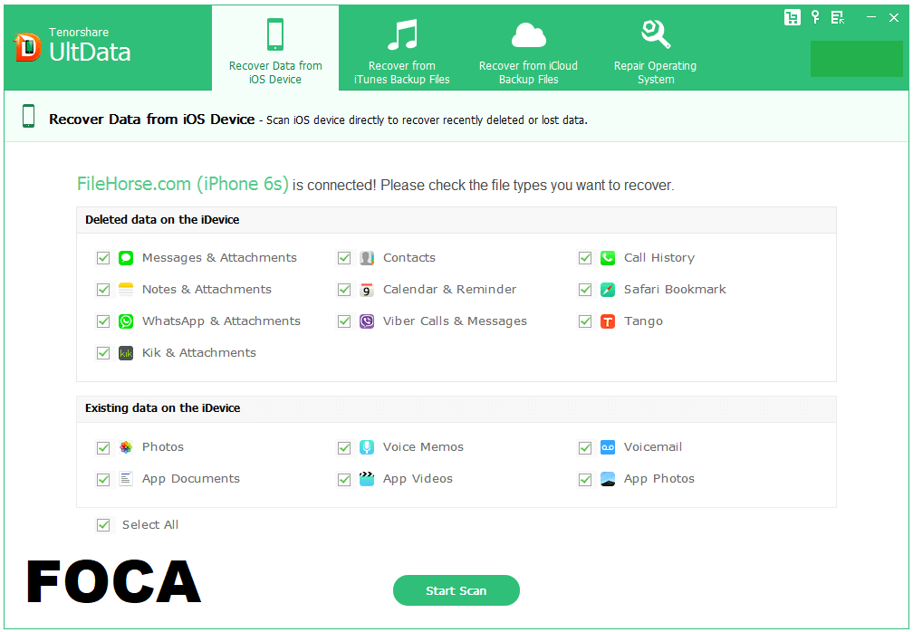
Task: Click the Viber icon
Action: coord(367,321)
